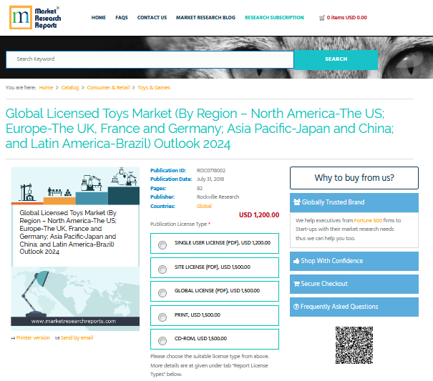Click the Global Licensed Toys Market page title
The image size is (433, 381).
pos(200,129)
